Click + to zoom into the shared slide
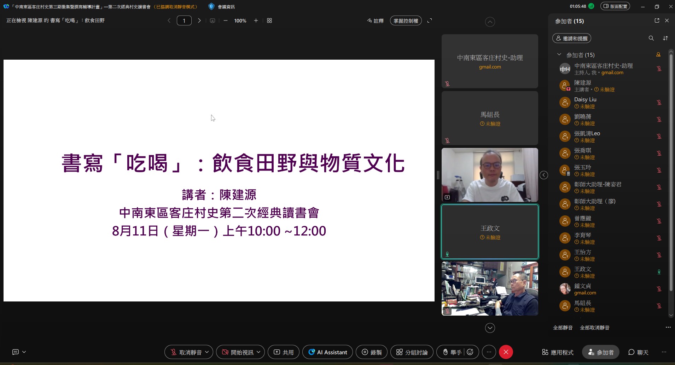Image resolution: width=675 pixels, height=365 pixels. [x=256, y=20]
